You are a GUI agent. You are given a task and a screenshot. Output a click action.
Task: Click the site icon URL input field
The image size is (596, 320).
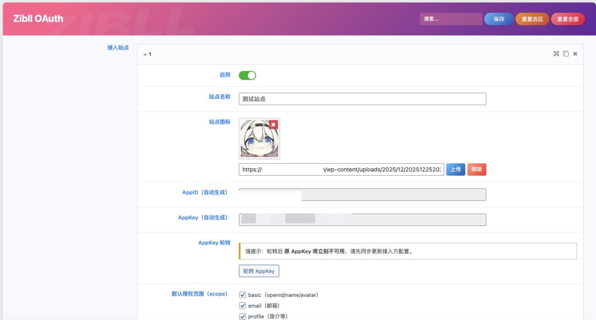tap(341, 170)
